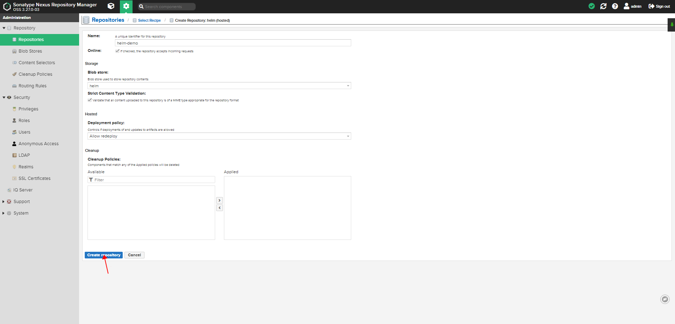
Task: Click the Roles sidebar icon
Action: point(14,121)
